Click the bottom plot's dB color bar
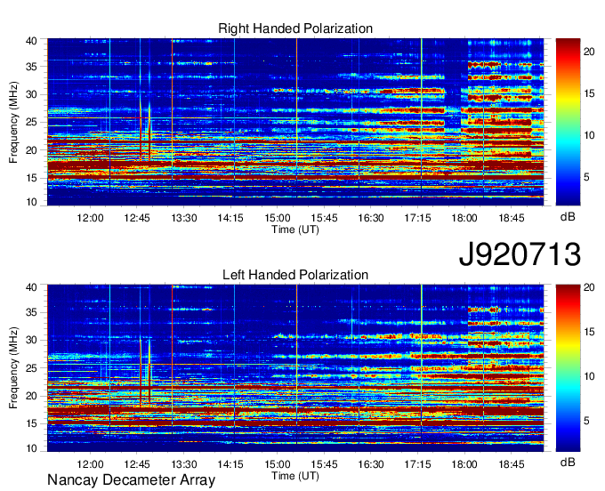The image size is (605, 491). (568, 368)
